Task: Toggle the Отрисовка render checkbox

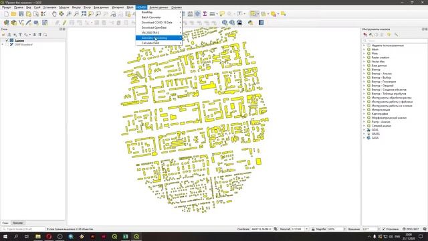Action: (x=383, y=229)
